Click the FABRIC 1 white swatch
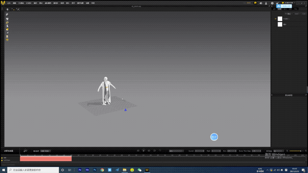 coord(280,19)
